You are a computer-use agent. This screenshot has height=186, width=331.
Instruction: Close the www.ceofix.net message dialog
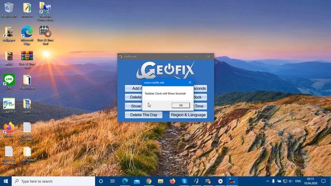190,83
